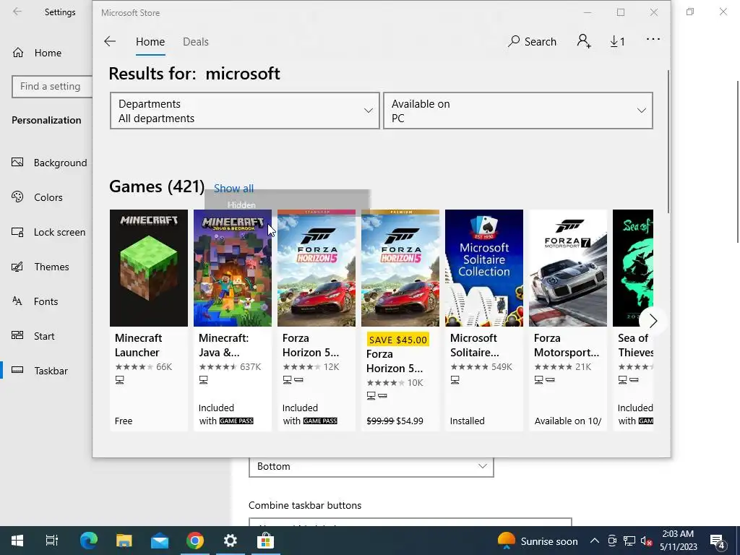Open Mail app from taskbar
Viewport: 740px width, 555px height.
tap(160, 541)
